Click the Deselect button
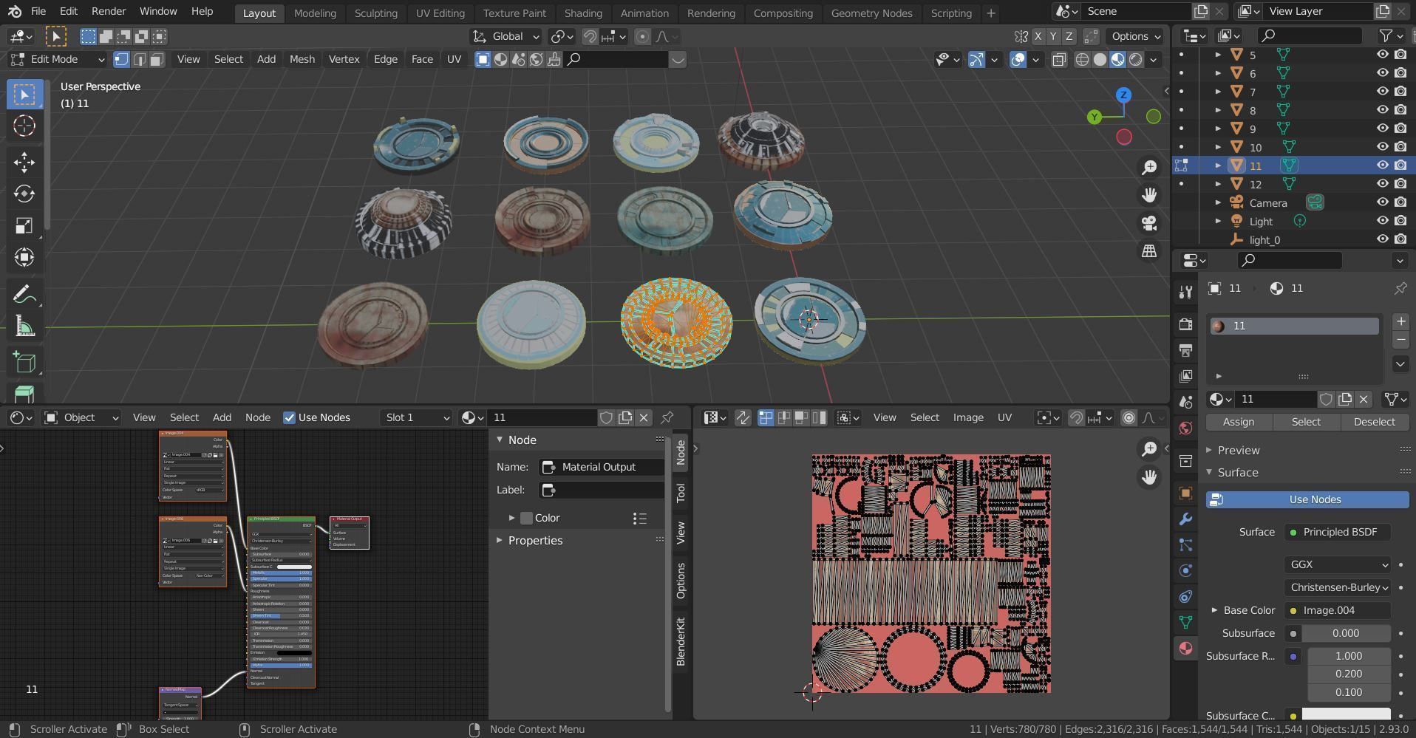The image size is (1416, 738). (1375, 422)
